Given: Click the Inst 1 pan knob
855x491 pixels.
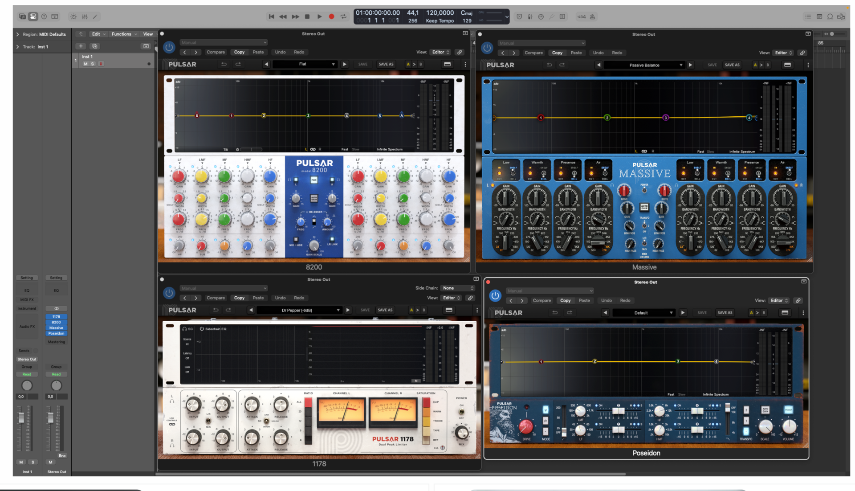Looking at the screenshot, I should 27,385.
